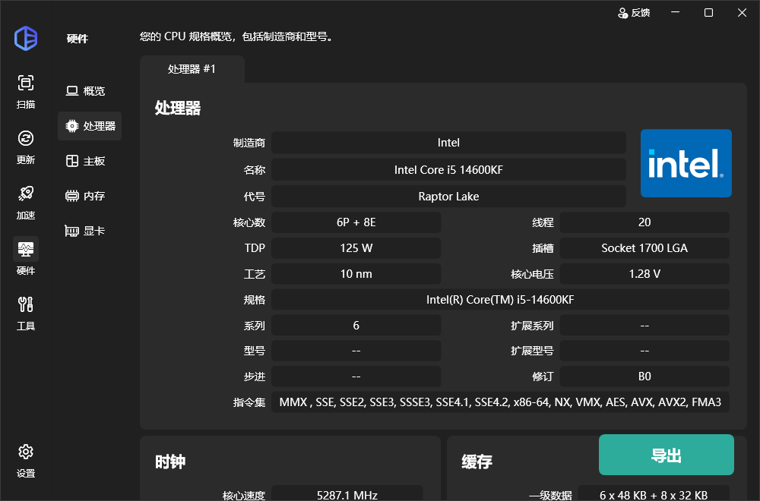Minimize the window
Image resolution: width=760 pixels, height=501 pixels.
(x=675, y=13)
